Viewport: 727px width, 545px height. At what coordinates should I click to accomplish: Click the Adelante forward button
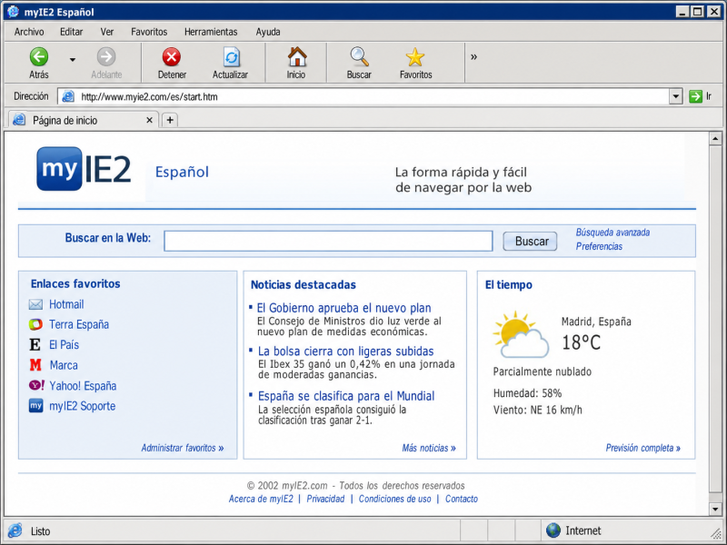click(x=106, y=64)
